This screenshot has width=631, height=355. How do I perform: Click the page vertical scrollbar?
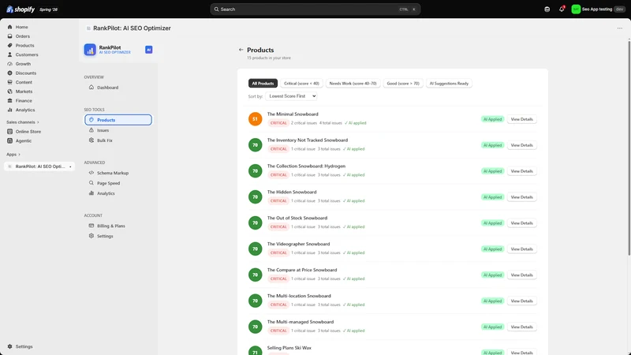[x=629, y=147]
